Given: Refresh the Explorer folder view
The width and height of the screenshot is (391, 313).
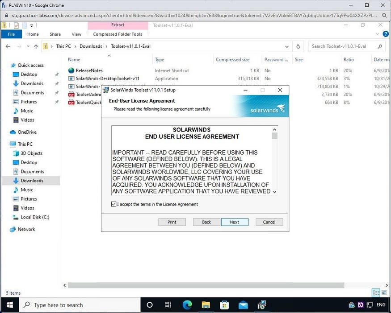Looking at the screenshot, I should (x=298, y=46).
